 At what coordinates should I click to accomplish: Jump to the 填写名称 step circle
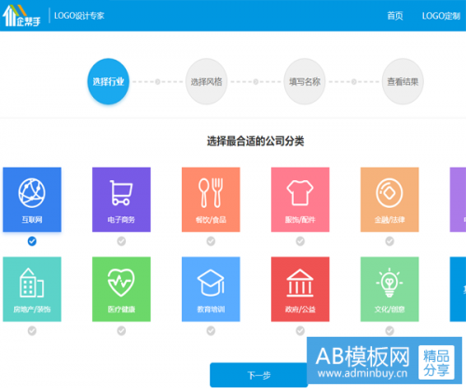click(x=305, y=81)
